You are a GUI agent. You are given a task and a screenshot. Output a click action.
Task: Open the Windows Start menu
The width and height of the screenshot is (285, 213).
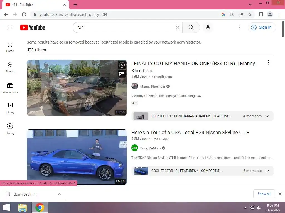(7, 207)
